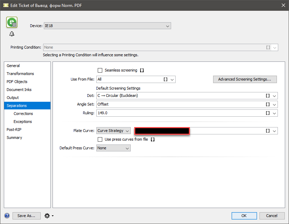Click the Default Press Curve label
This screenshot has width=289, height=224.
coord(77,148)
